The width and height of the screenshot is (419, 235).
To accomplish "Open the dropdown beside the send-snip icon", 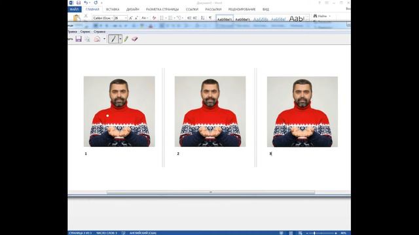I will (104, 39).
